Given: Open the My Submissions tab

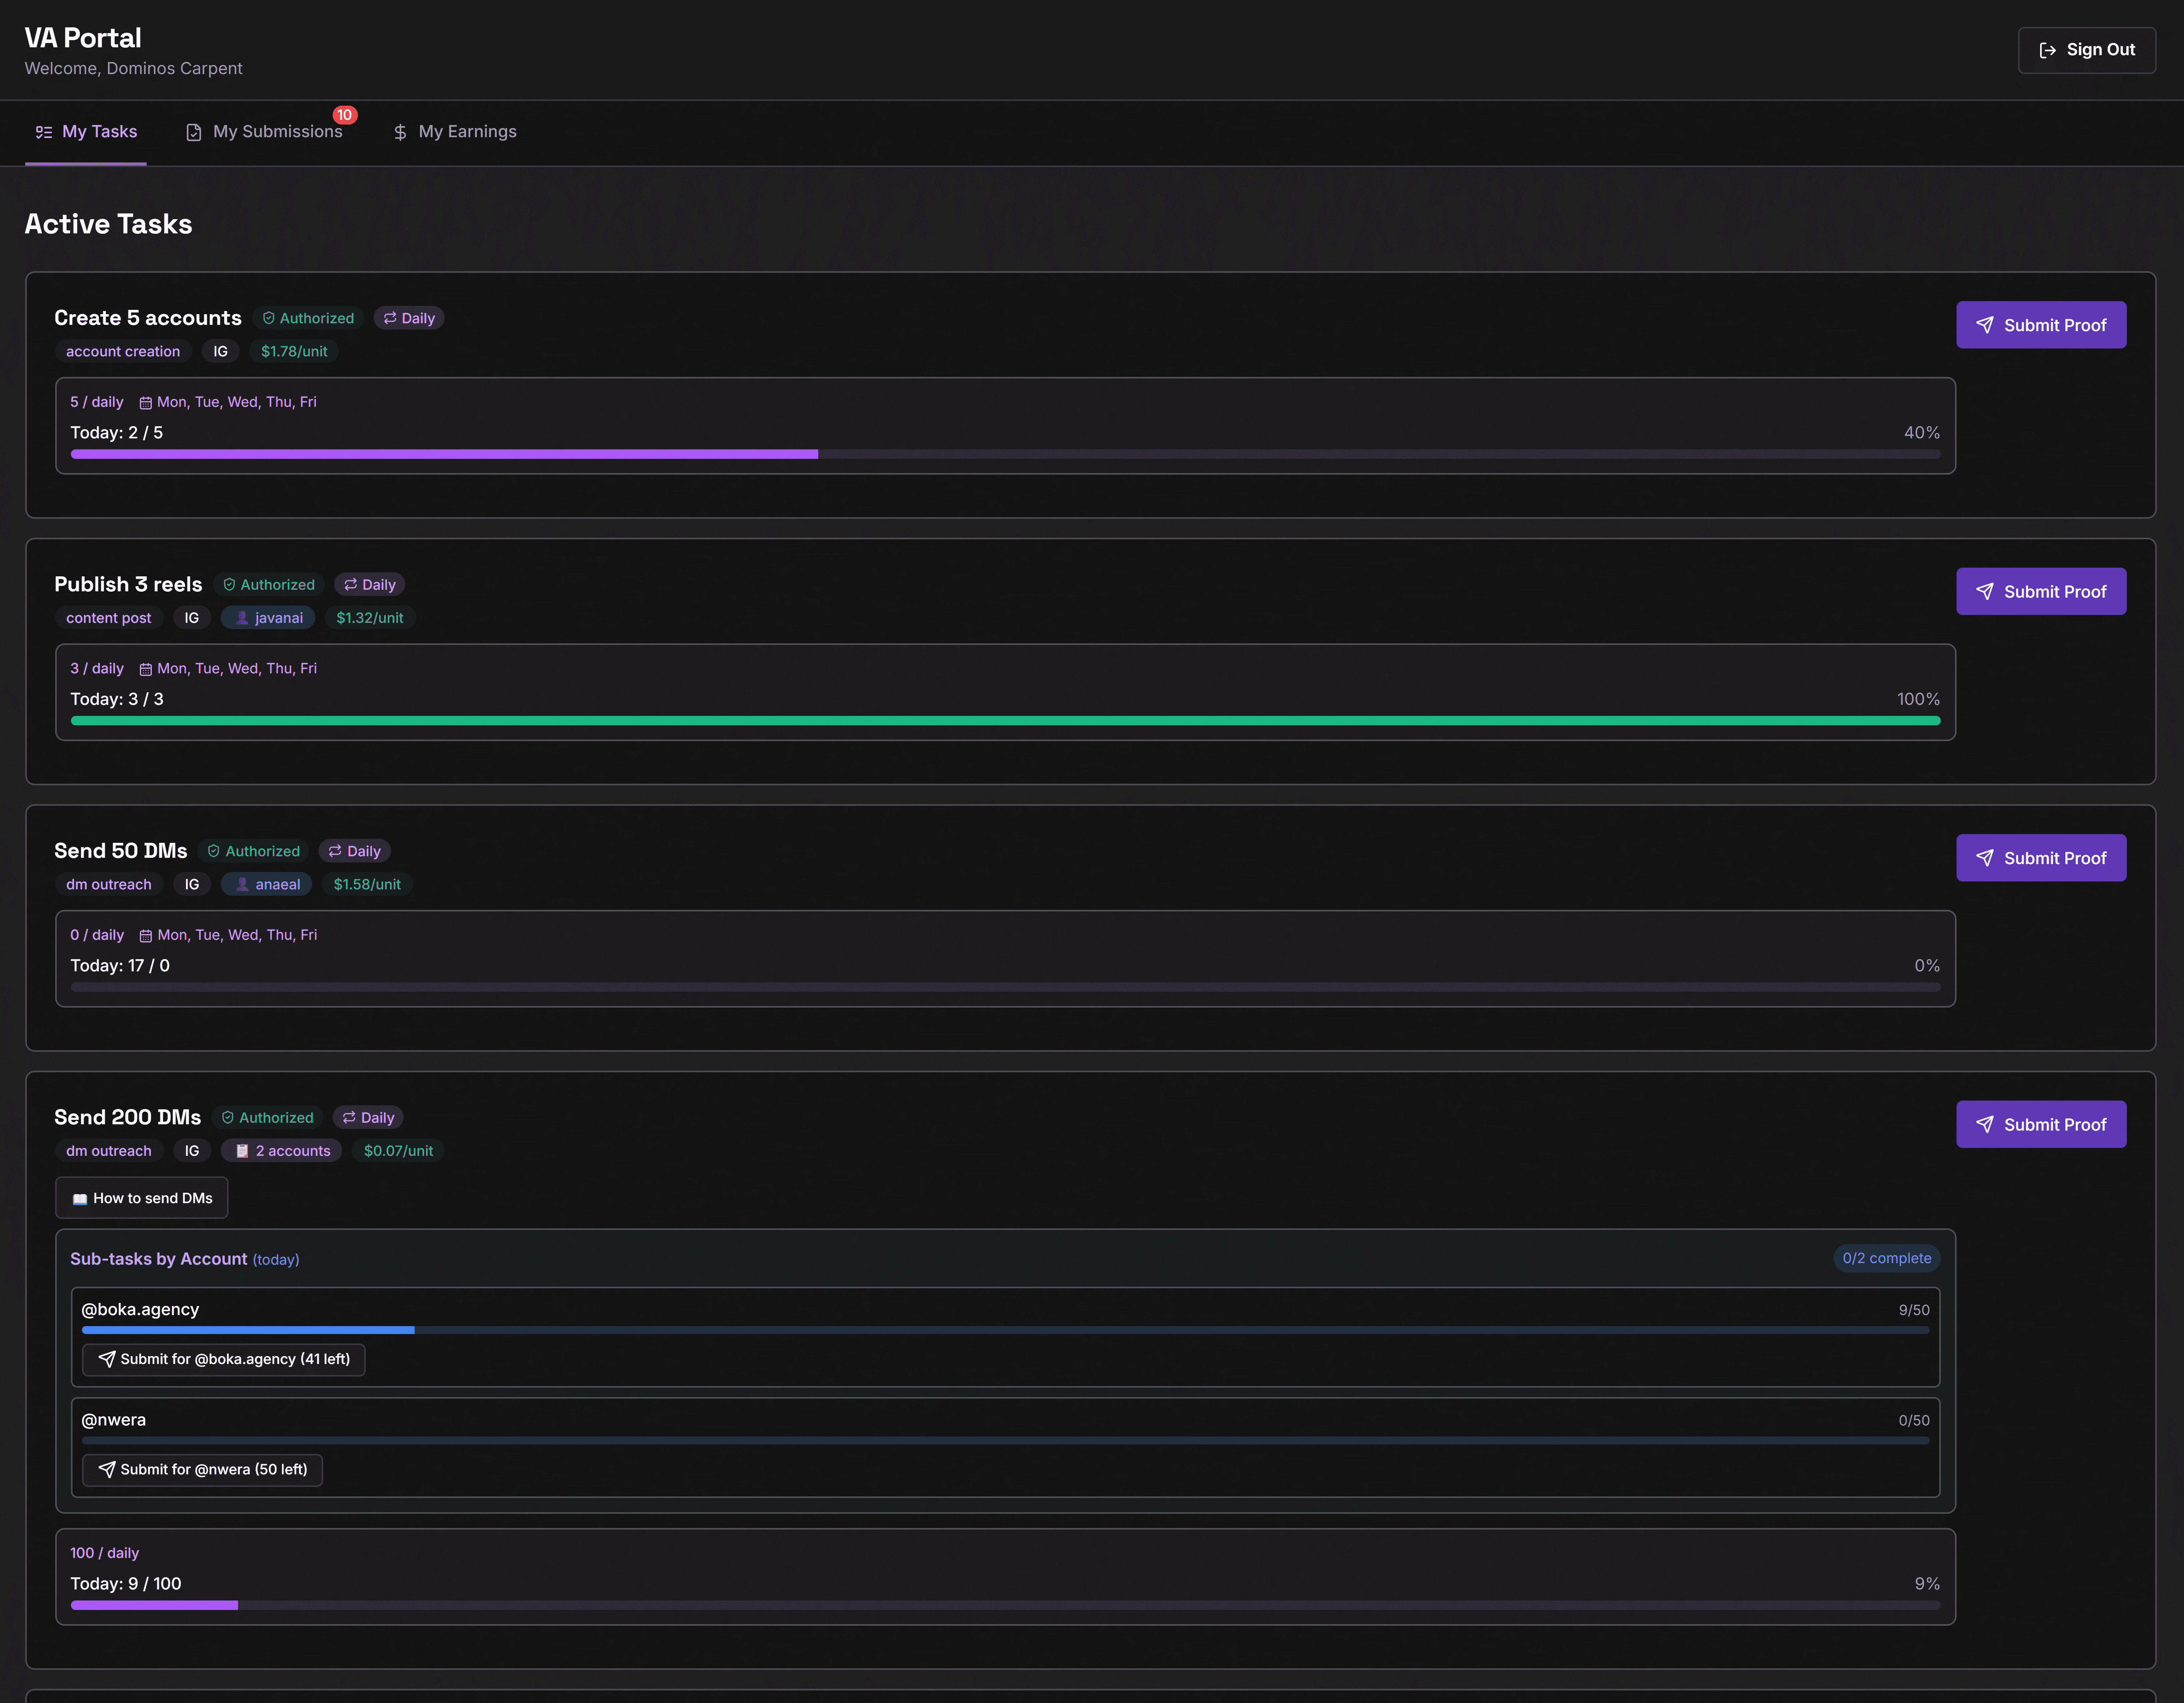Looking at the screenshot, I should click(x=265, y=132).
